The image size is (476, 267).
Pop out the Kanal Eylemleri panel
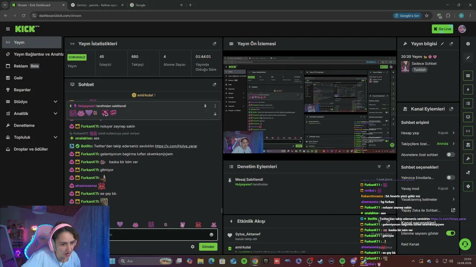coord(451,109)
